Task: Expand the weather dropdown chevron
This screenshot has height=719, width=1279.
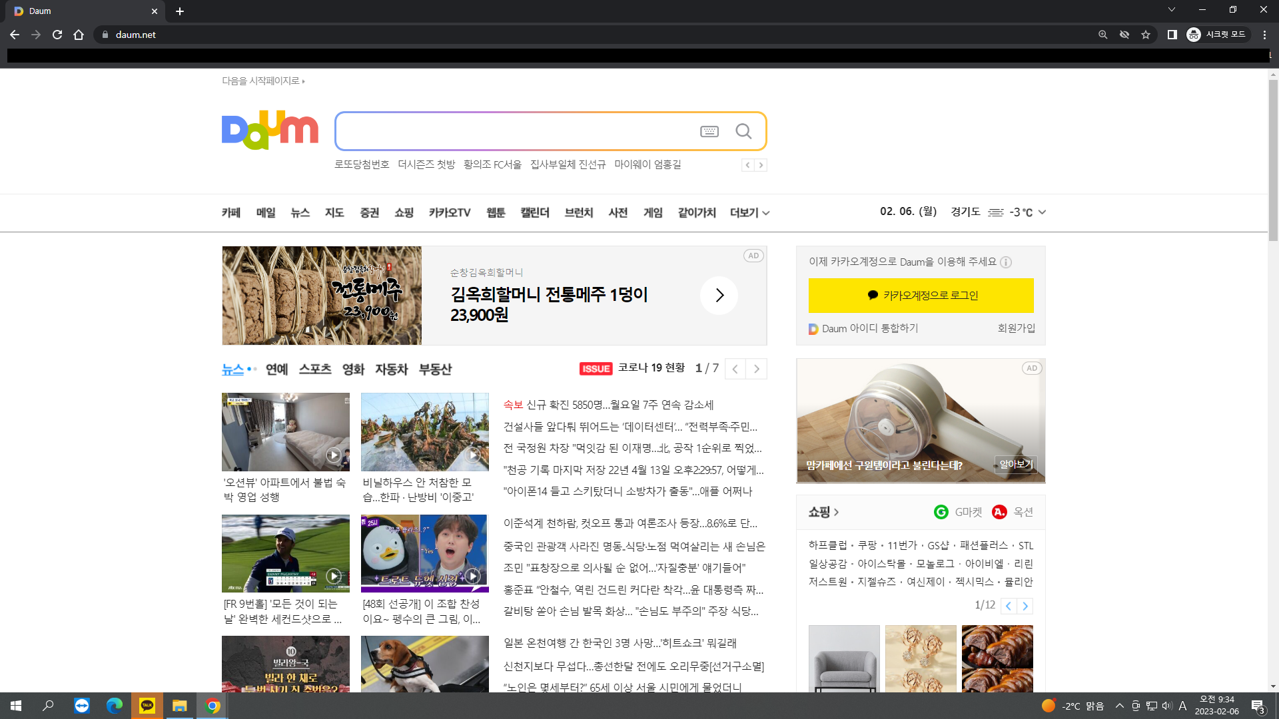Action: [1043, 212]
